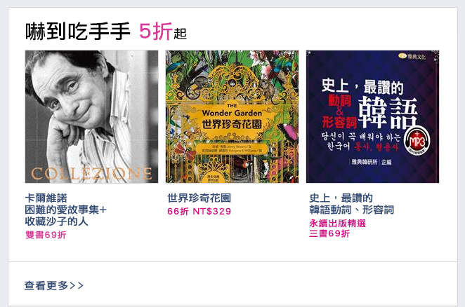
Task: Click the 雙書69折 discount text
Action: (46, 235)
